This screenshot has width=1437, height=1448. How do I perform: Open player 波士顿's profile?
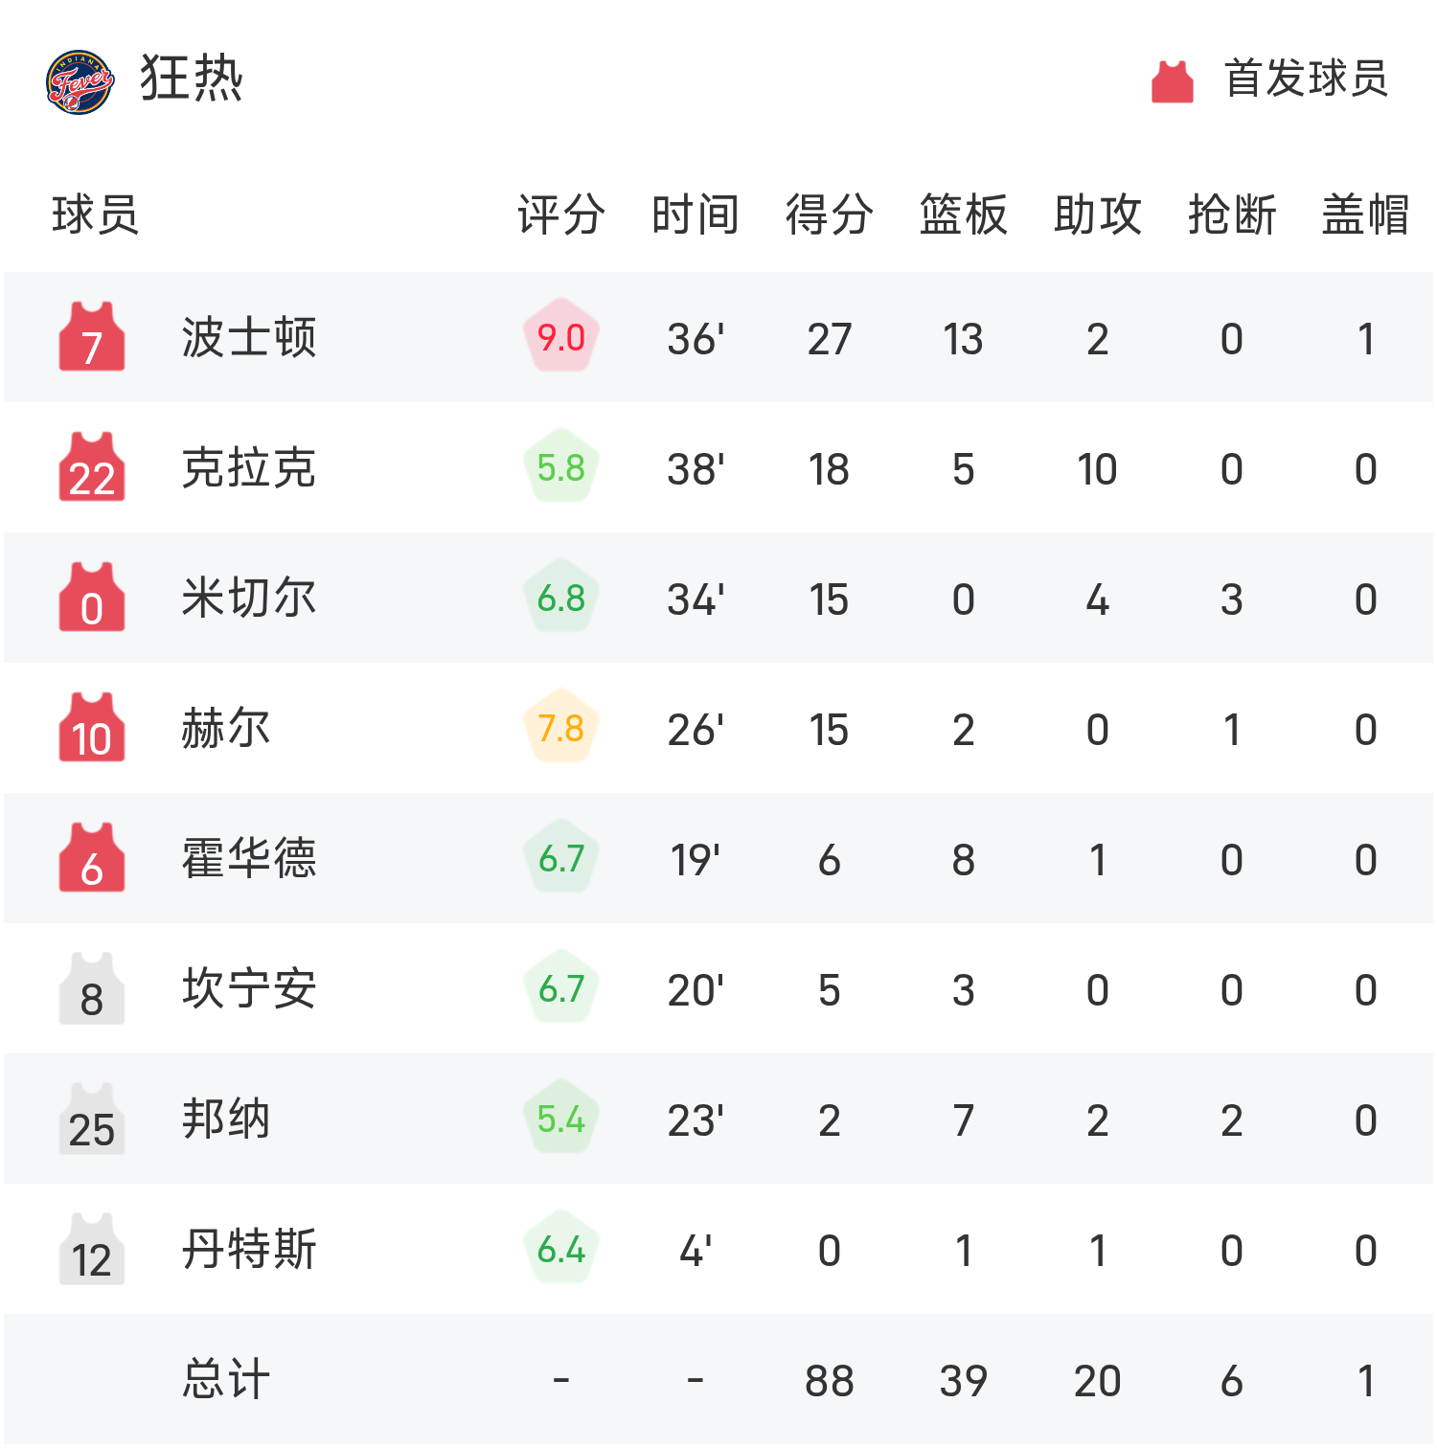(x=249, y=338)
